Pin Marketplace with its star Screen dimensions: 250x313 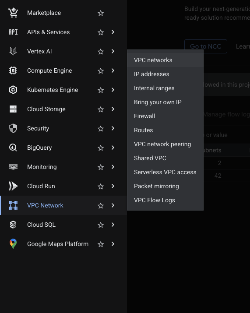[101, 13]
